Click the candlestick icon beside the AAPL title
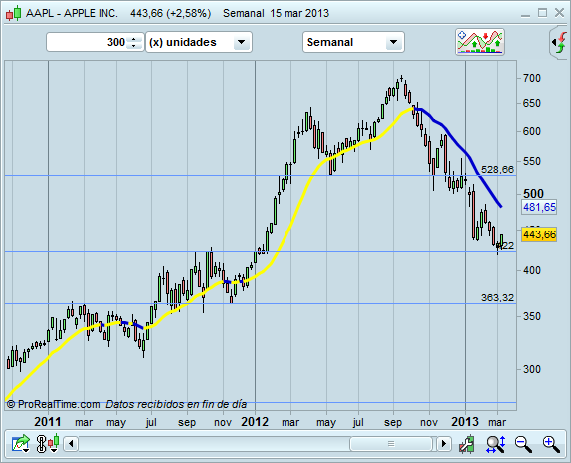 tap(13, 13)
